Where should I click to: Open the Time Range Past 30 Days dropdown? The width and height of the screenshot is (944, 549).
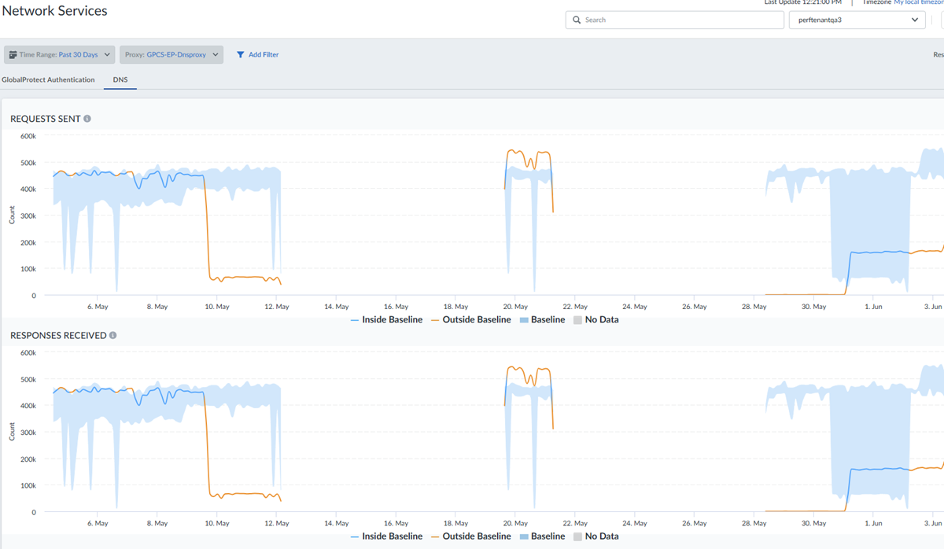click(60, 55)
